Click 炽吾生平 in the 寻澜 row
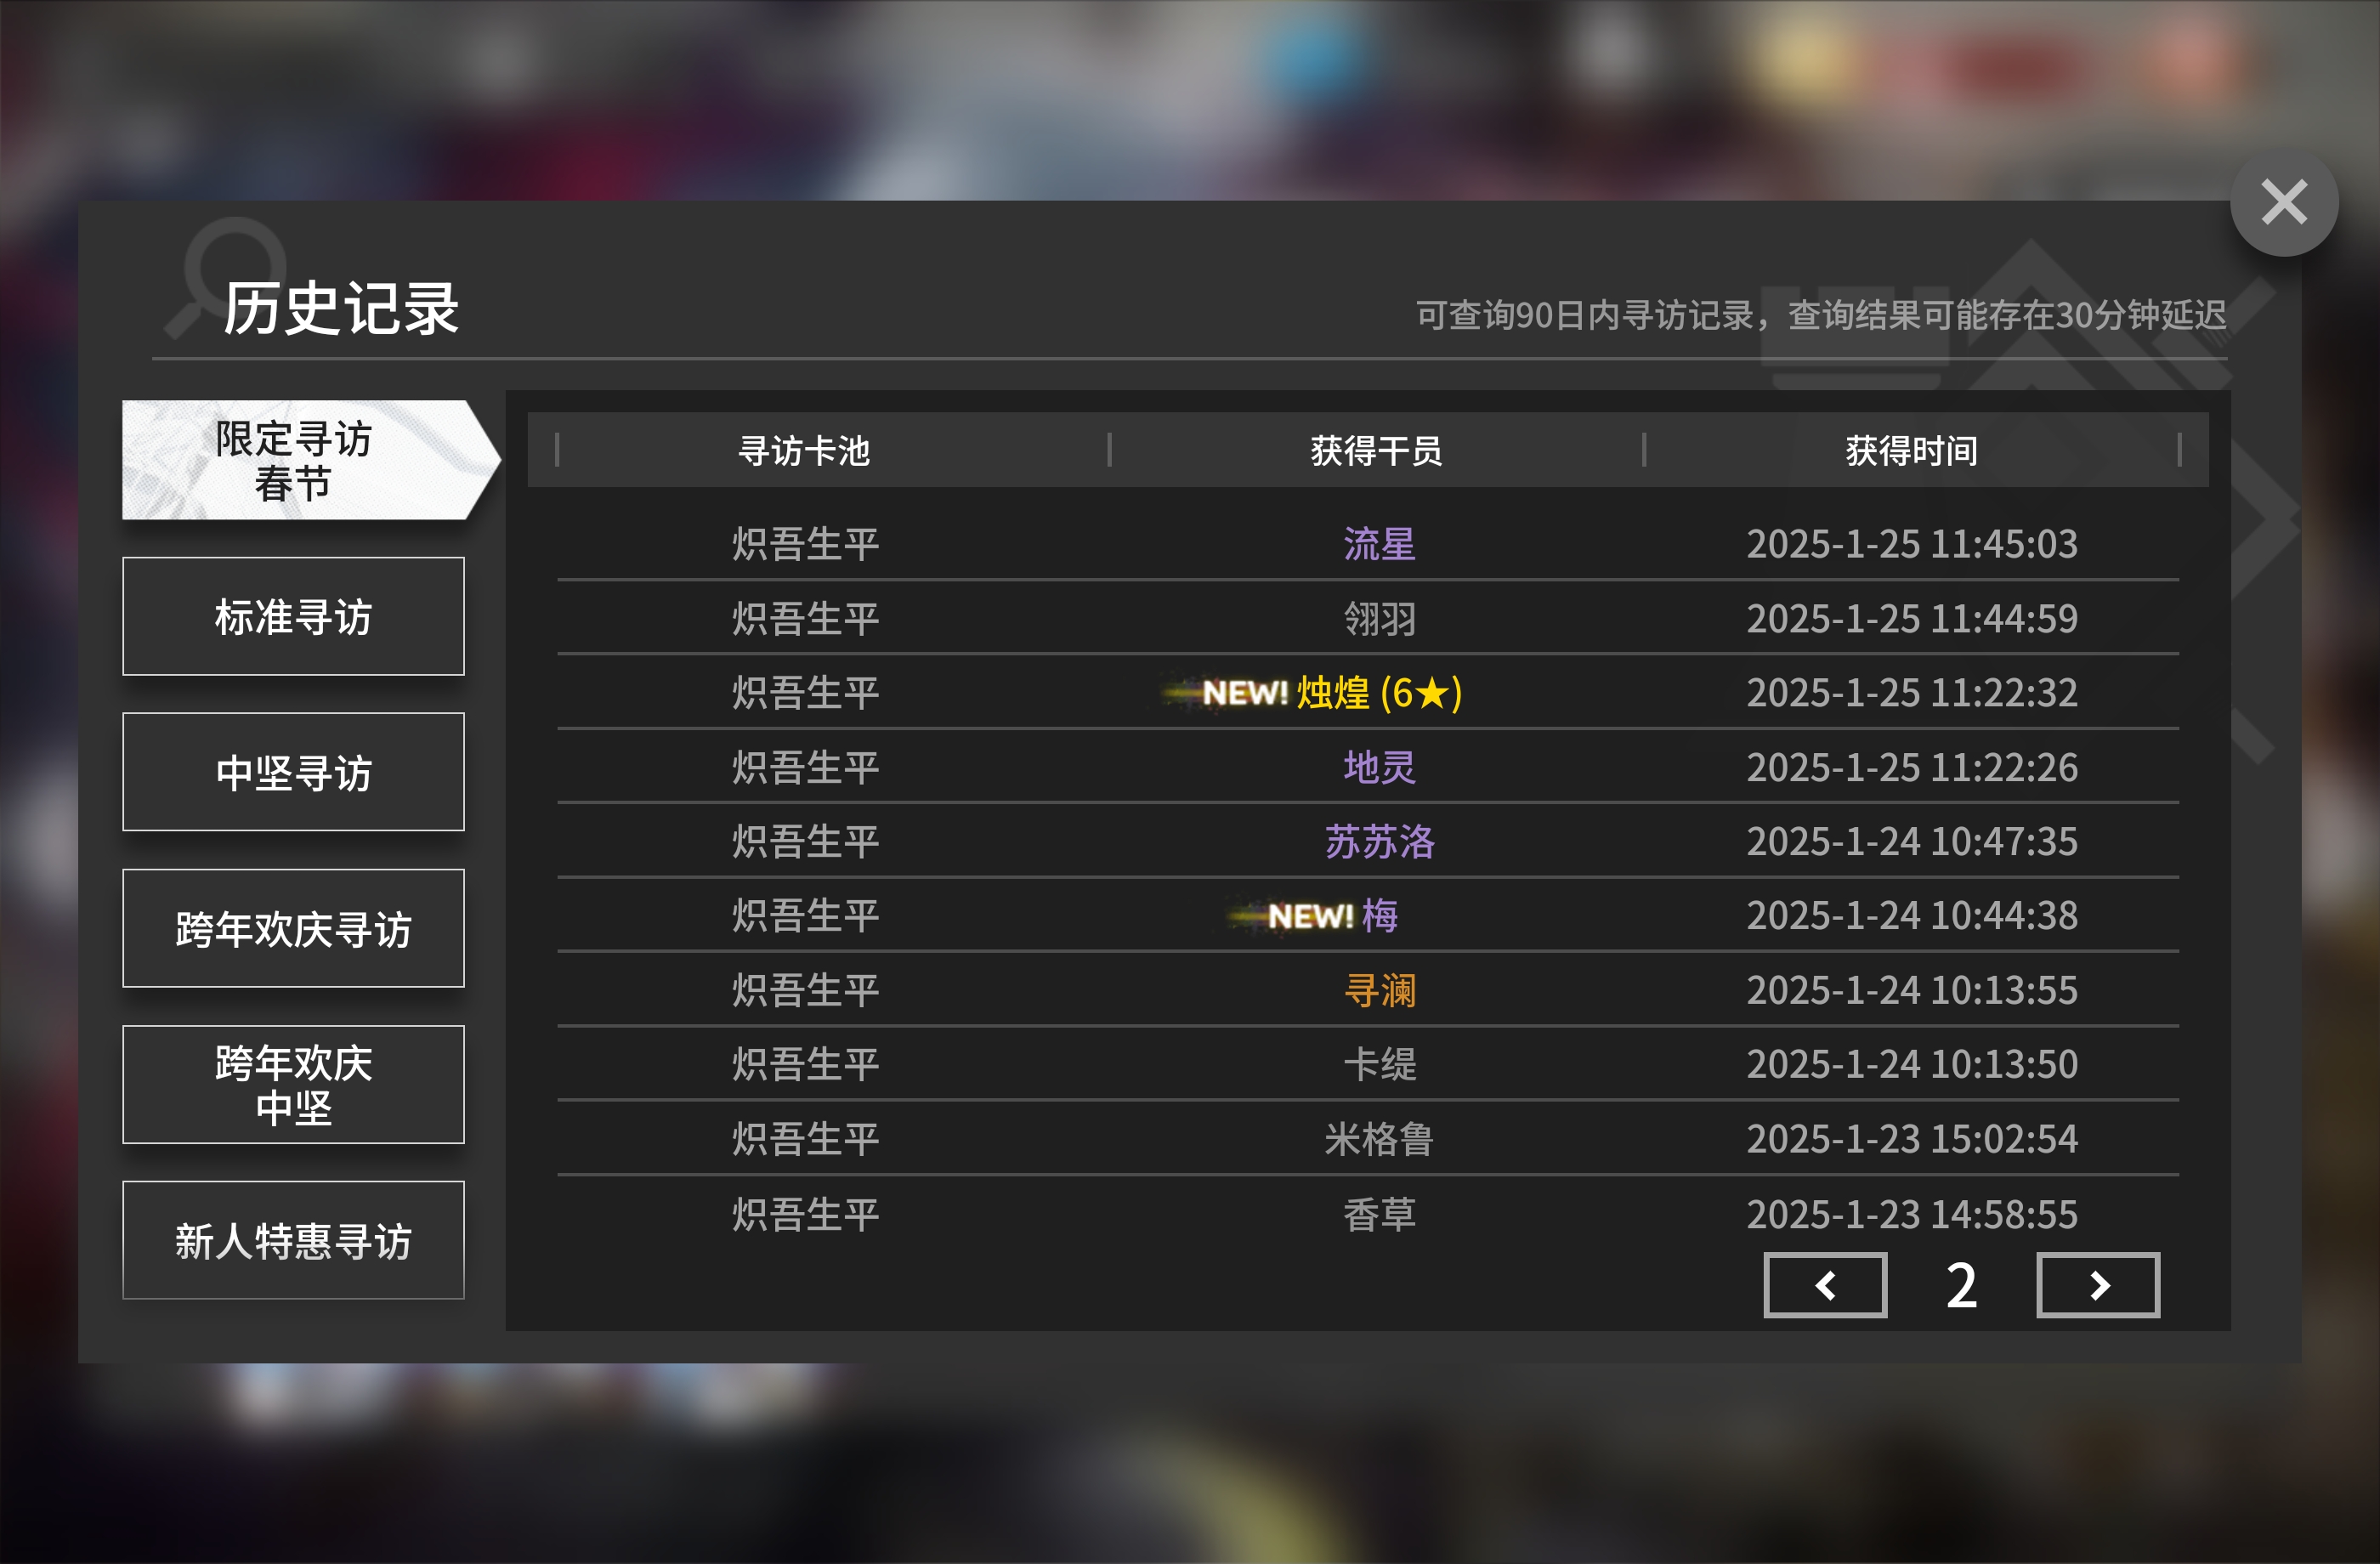 (x=805, y=990)
